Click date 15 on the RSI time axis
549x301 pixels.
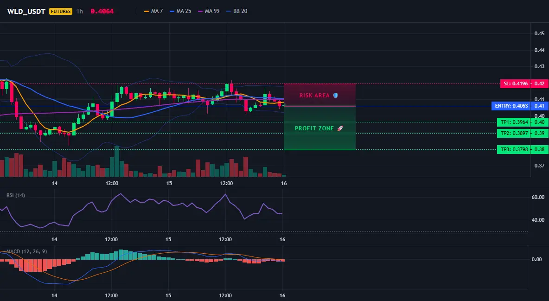(168, 239)
